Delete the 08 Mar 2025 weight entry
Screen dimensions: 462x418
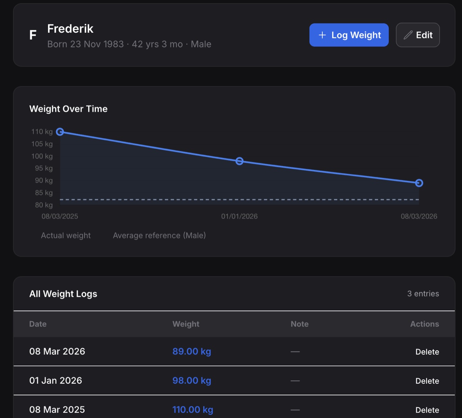[427, 410]
